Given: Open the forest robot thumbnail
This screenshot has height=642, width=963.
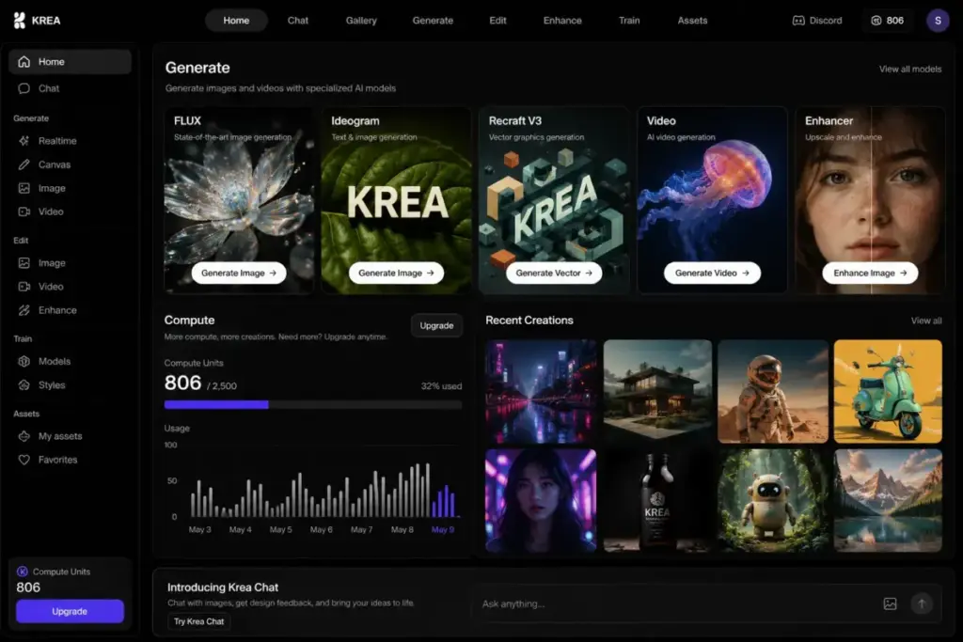Looking at the screenshot, I should [x=773, y=500].
